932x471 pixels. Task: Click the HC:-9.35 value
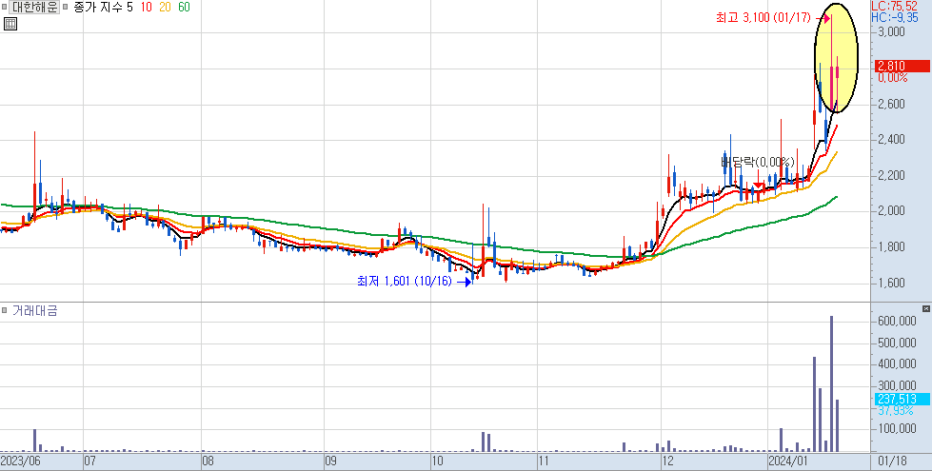coord(895,18)
